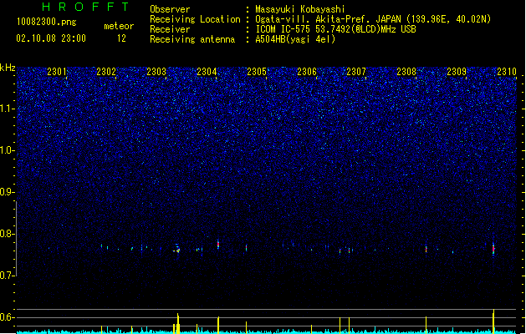Click the green HROFFT title
Image resolution: width=526 pixels, height=334 pixels.
coord(85,7)
